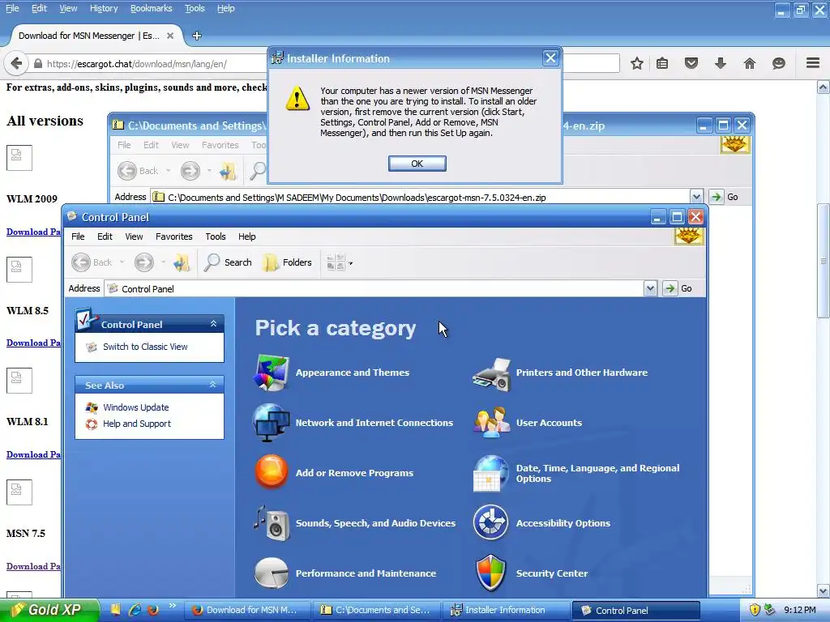
Task: Open Accessibility Options category icon
Action: (x=490, y=522)
